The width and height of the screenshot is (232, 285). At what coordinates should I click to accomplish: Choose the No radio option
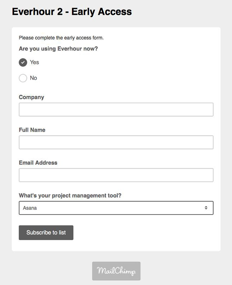click(23, 78)
